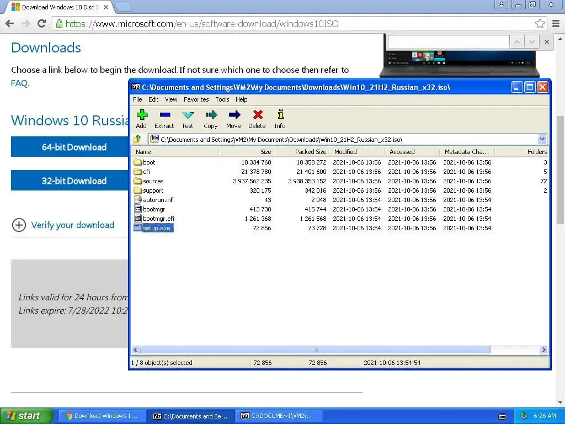Open the File menu in 7-Zip
This screenshot has width=565, height=424.
pos(137,99)
